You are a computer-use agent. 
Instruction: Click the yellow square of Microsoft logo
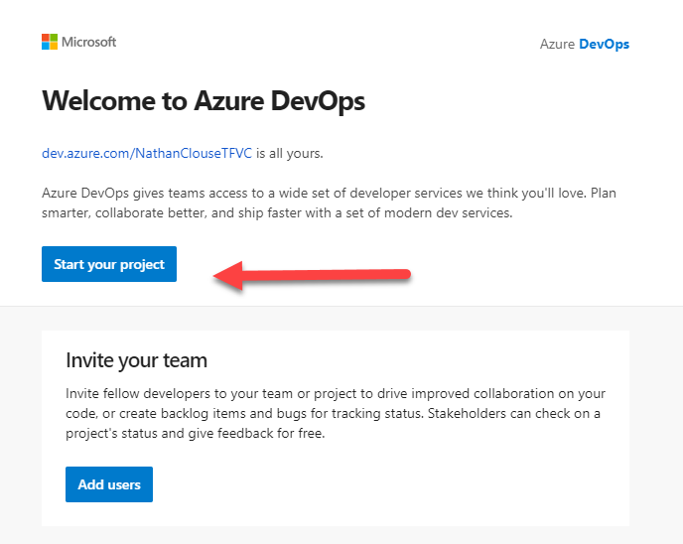pyautogui.click(x=54, y=47)
